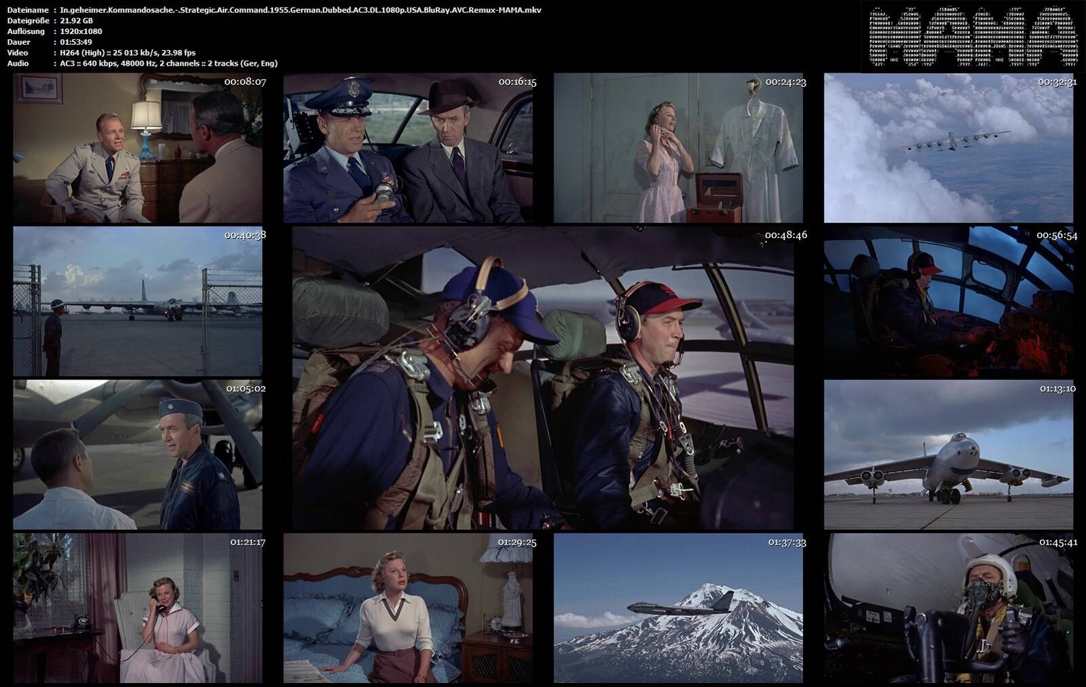Select the masked pilot thumbnail at 01:45:41
This screenshot has height=687, width=1086.
click(x=948, y=608)
